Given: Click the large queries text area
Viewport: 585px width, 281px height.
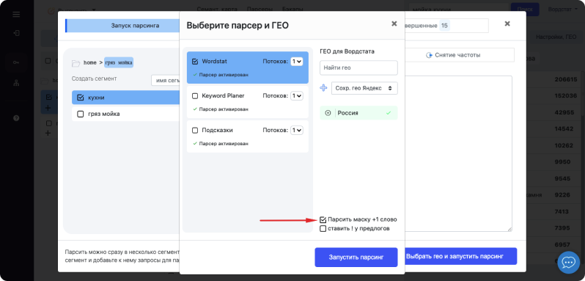Looking at the screenshot, I should (x=458, y=154).
